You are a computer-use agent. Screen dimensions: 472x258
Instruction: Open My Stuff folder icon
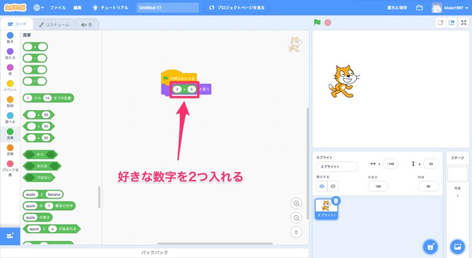coord(419,8)
